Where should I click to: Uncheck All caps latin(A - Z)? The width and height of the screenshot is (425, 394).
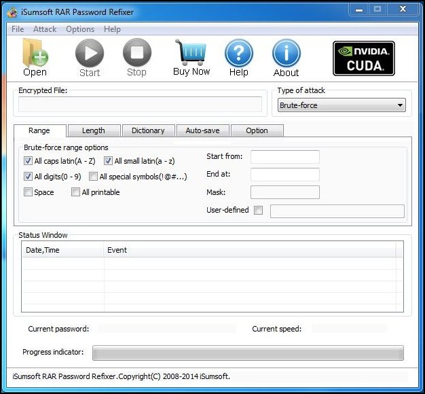click(x=28, y=161)
